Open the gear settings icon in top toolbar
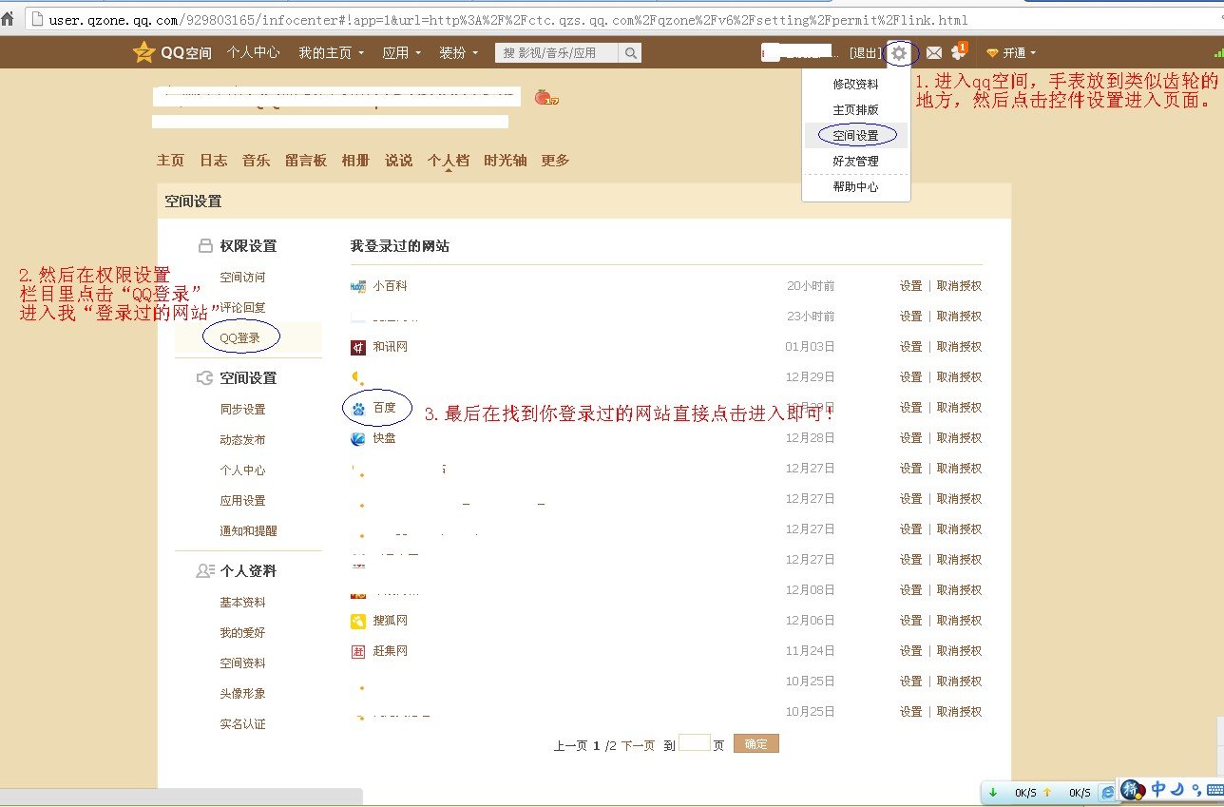This screenshot has width=1224, height=807. tap(899, 53)
